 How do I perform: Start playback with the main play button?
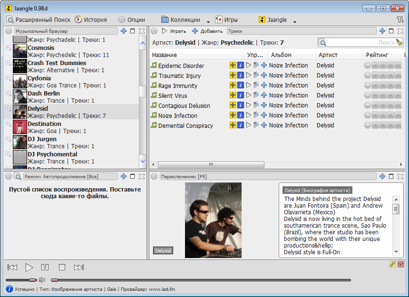29,267
